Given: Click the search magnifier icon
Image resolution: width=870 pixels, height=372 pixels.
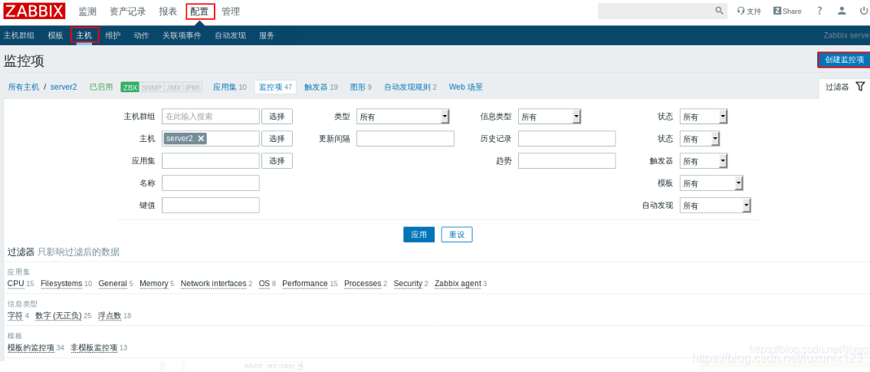Looking at the screenshot, I should tap(719, 11).
